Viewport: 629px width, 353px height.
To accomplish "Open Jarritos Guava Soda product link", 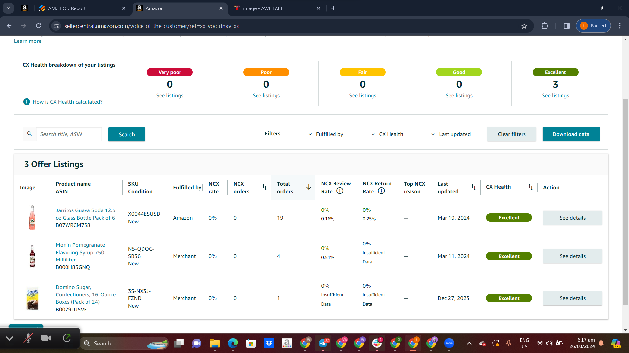I will (x=86, y=214).
